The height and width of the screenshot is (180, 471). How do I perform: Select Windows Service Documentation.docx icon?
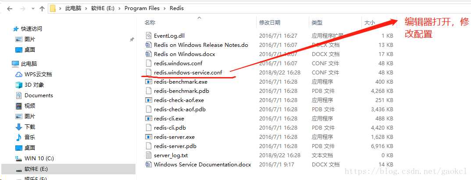(148, 164)
